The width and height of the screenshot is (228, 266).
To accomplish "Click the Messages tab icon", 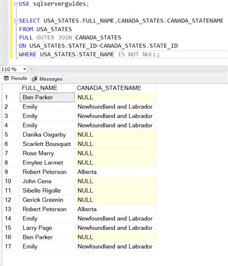I will click(x=35, y=79).
